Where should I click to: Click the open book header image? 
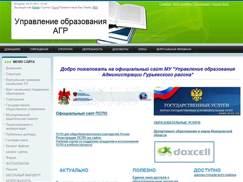coord(128,16)
